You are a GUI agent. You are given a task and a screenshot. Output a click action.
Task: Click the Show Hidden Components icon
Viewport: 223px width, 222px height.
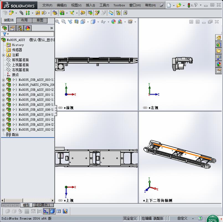coord(55,13)
